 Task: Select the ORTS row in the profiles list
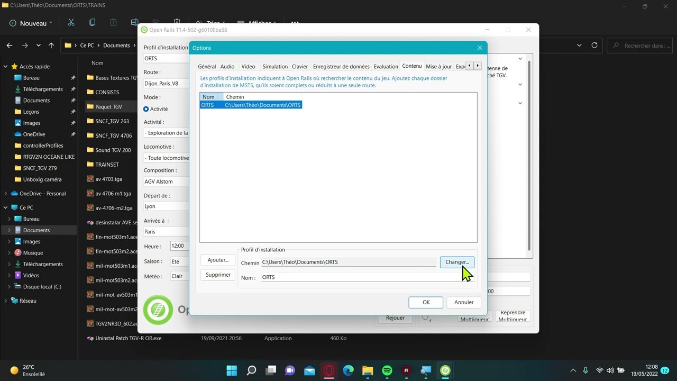251,105
